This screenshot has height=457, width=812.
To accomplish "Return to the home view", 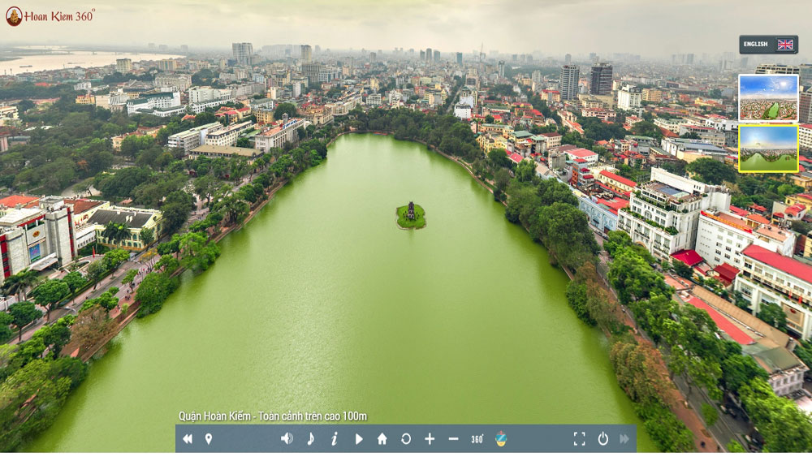I will click(382, 439).
